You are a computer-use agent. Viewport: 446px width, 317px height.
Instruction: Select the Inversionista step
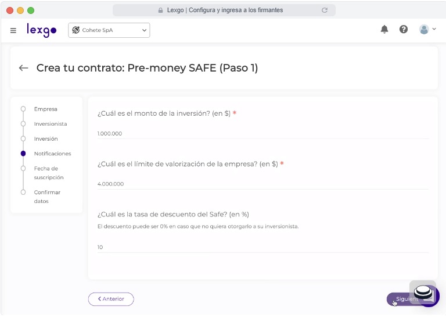tap(50, 124)
